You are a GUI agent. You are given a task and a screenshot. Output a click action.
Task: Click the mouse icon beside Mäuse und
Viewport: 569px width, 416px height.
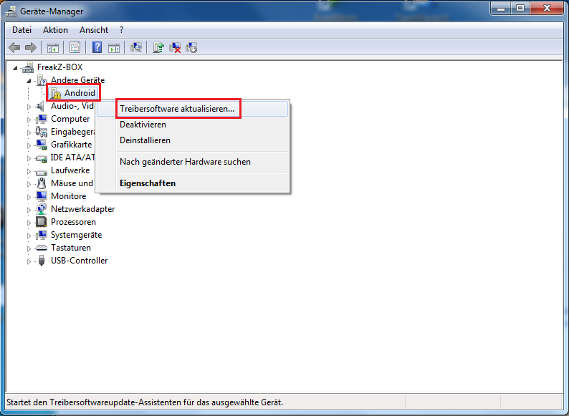42,183
